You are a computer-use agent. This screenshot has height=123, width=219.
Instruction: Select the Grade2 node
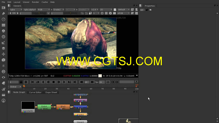(80, 114)
